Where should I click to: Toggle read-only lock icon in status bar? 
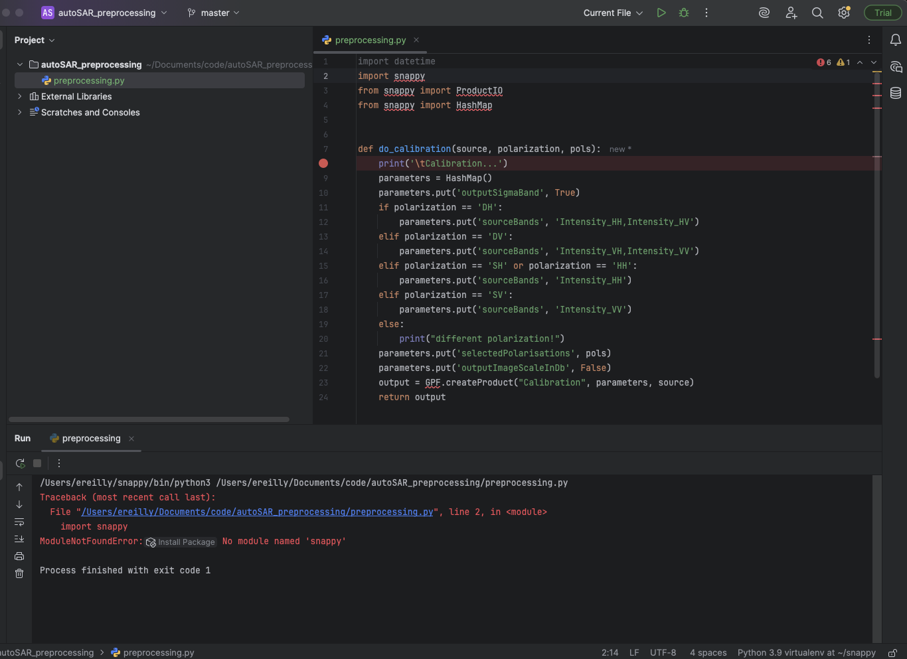click(893, 653)
